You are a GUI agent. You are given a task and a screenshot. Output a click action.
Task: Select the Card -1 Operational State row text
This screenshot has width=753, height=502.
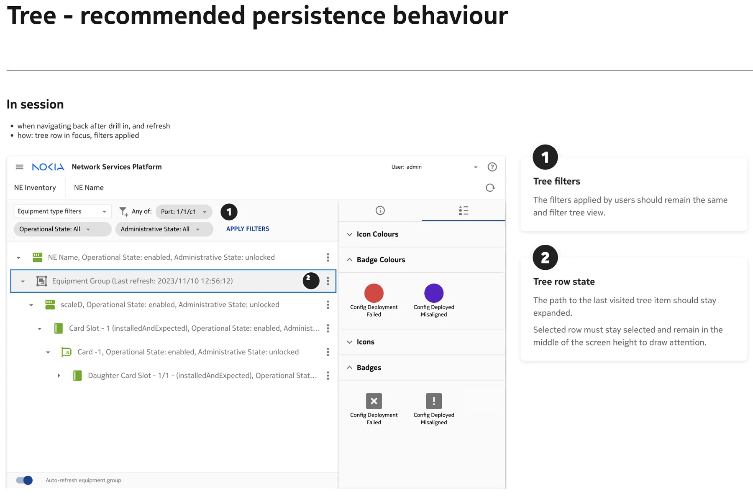(188, 352)
